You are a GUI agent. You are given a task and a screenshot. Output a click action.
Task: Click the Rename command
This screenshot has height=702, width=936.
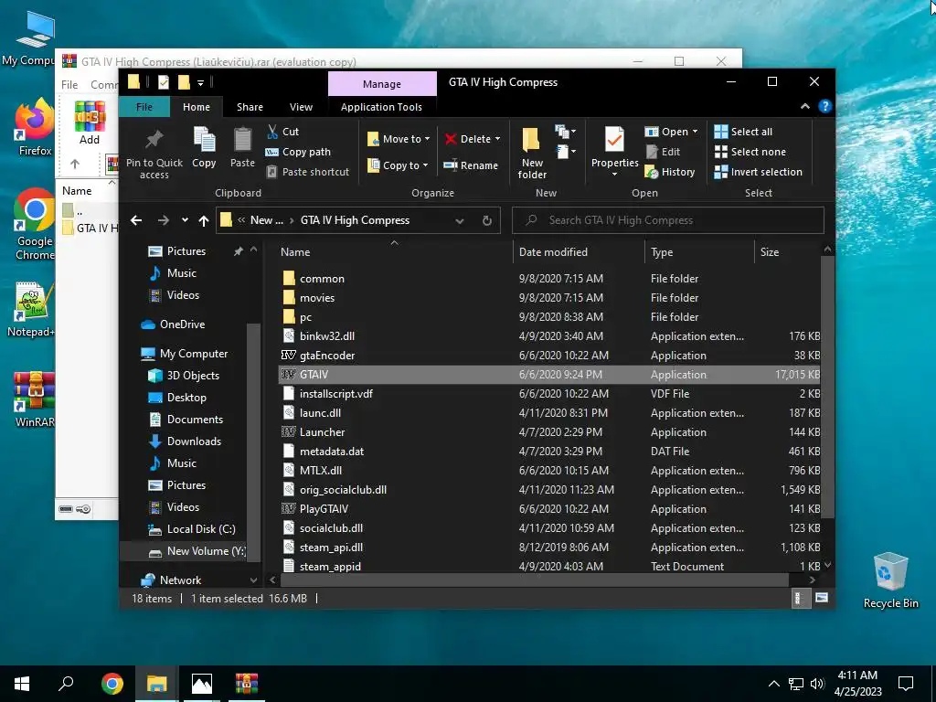click(x=471, y=165)
